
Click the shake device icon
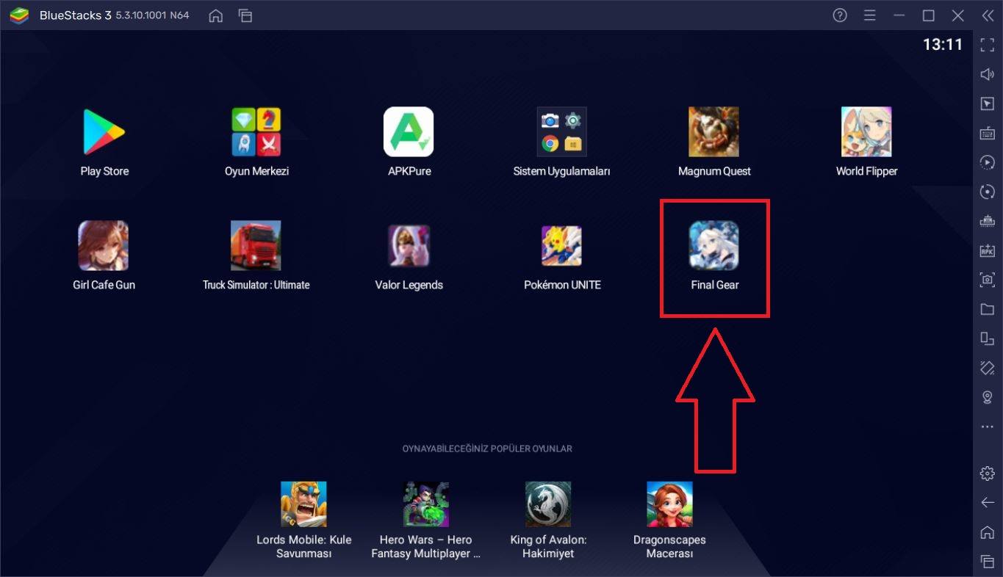(x=987, y=368)
